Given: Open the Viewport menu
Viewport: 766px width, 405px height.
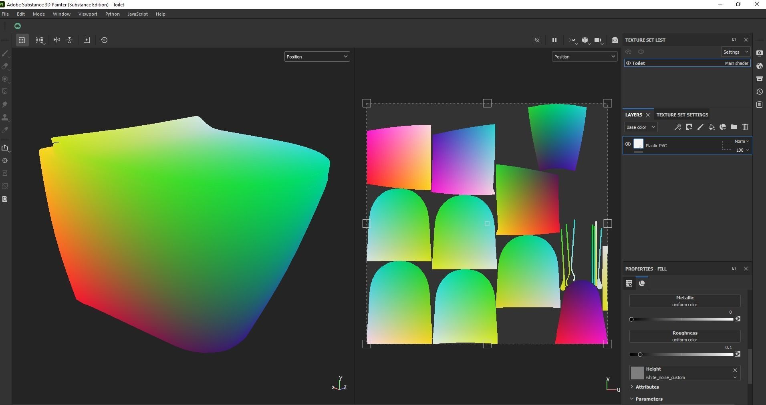Looking at the screenshot, I should coord(88,14).
